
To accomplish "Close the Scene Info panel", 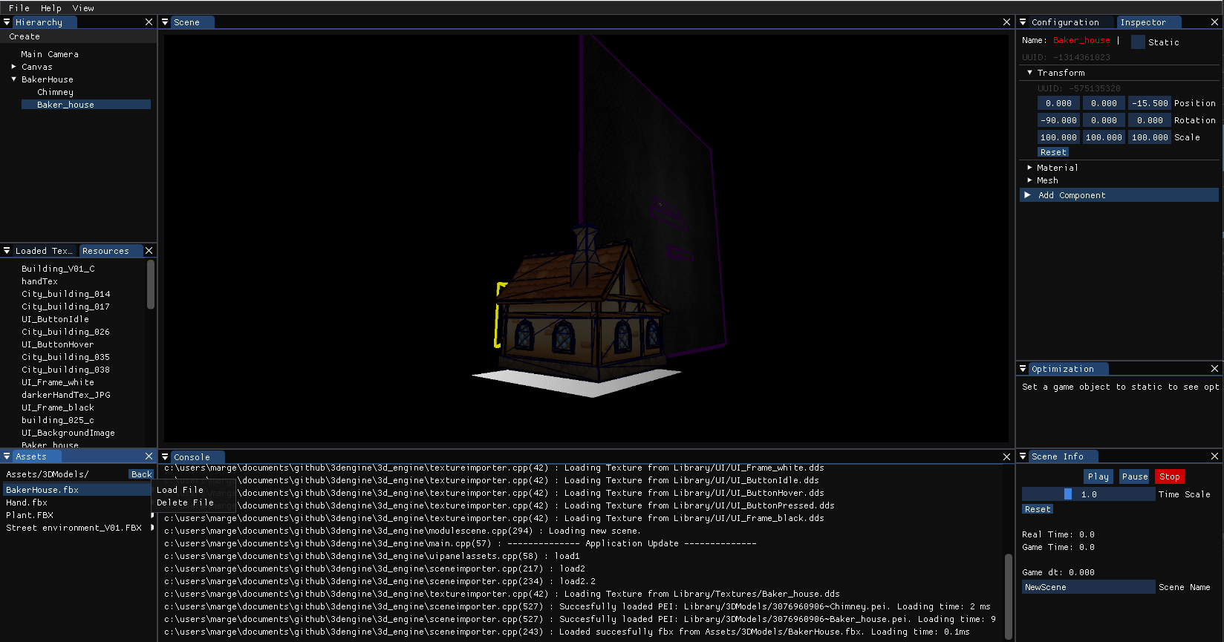I will [1214, 456].
